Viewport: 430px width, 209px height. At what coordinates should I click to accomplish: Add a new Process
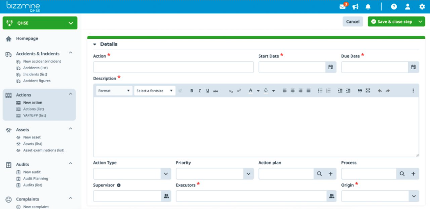[414, 174]
